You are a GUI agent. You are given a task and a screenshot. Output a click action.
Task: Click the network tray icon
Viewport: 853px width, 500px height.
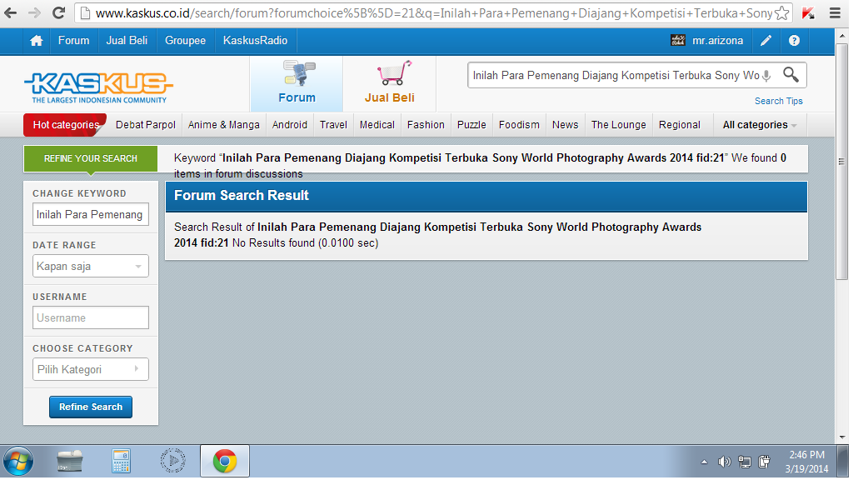pos(745,462)
